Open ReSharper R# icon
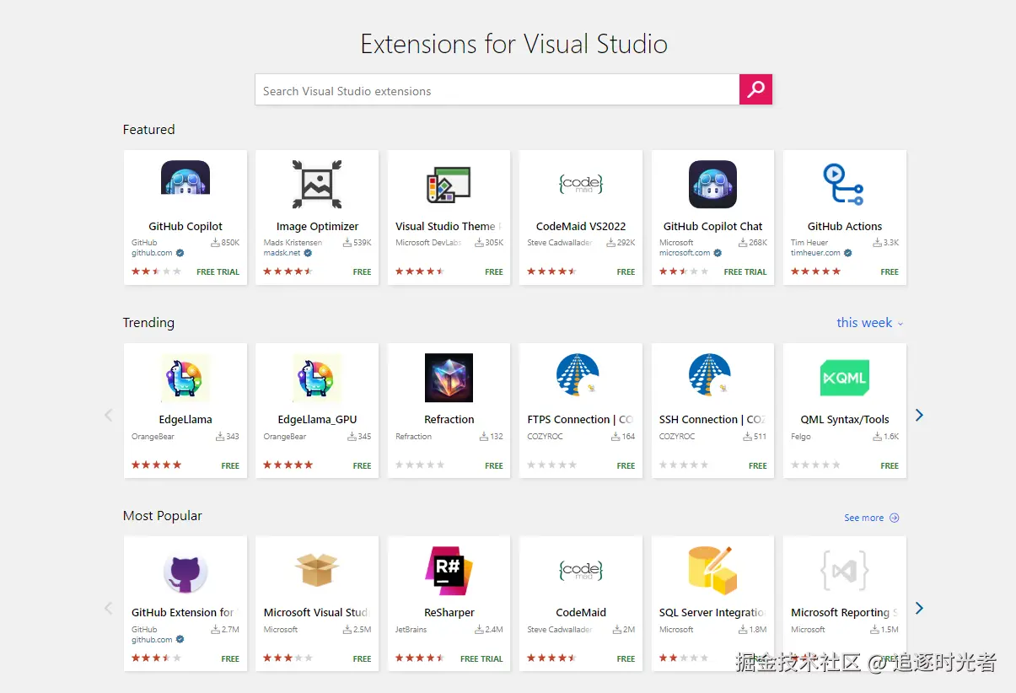The image size is (1016, 693). (x=449, y=571)
